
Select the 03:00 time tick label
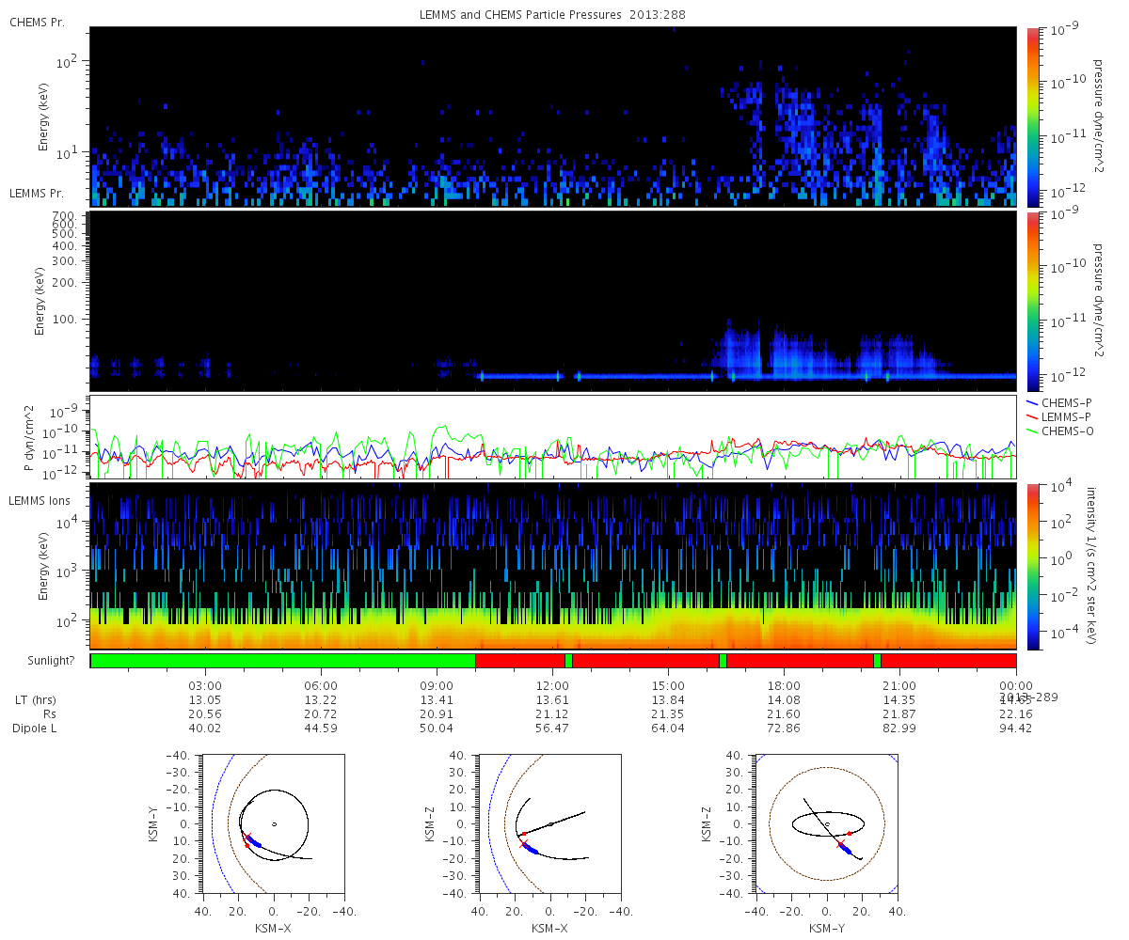point(205,685)
